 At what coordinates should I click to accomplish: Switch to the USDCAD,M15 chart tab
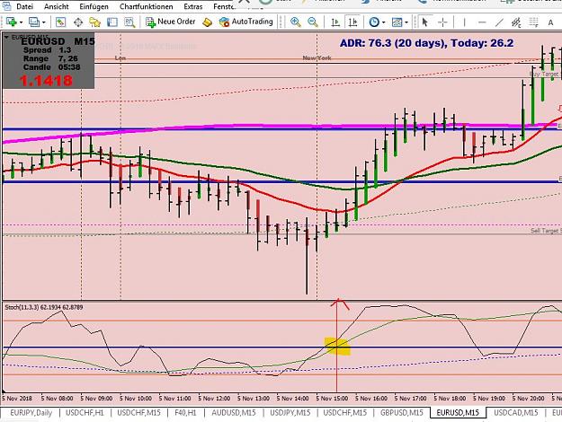click(x=516, y=413)
